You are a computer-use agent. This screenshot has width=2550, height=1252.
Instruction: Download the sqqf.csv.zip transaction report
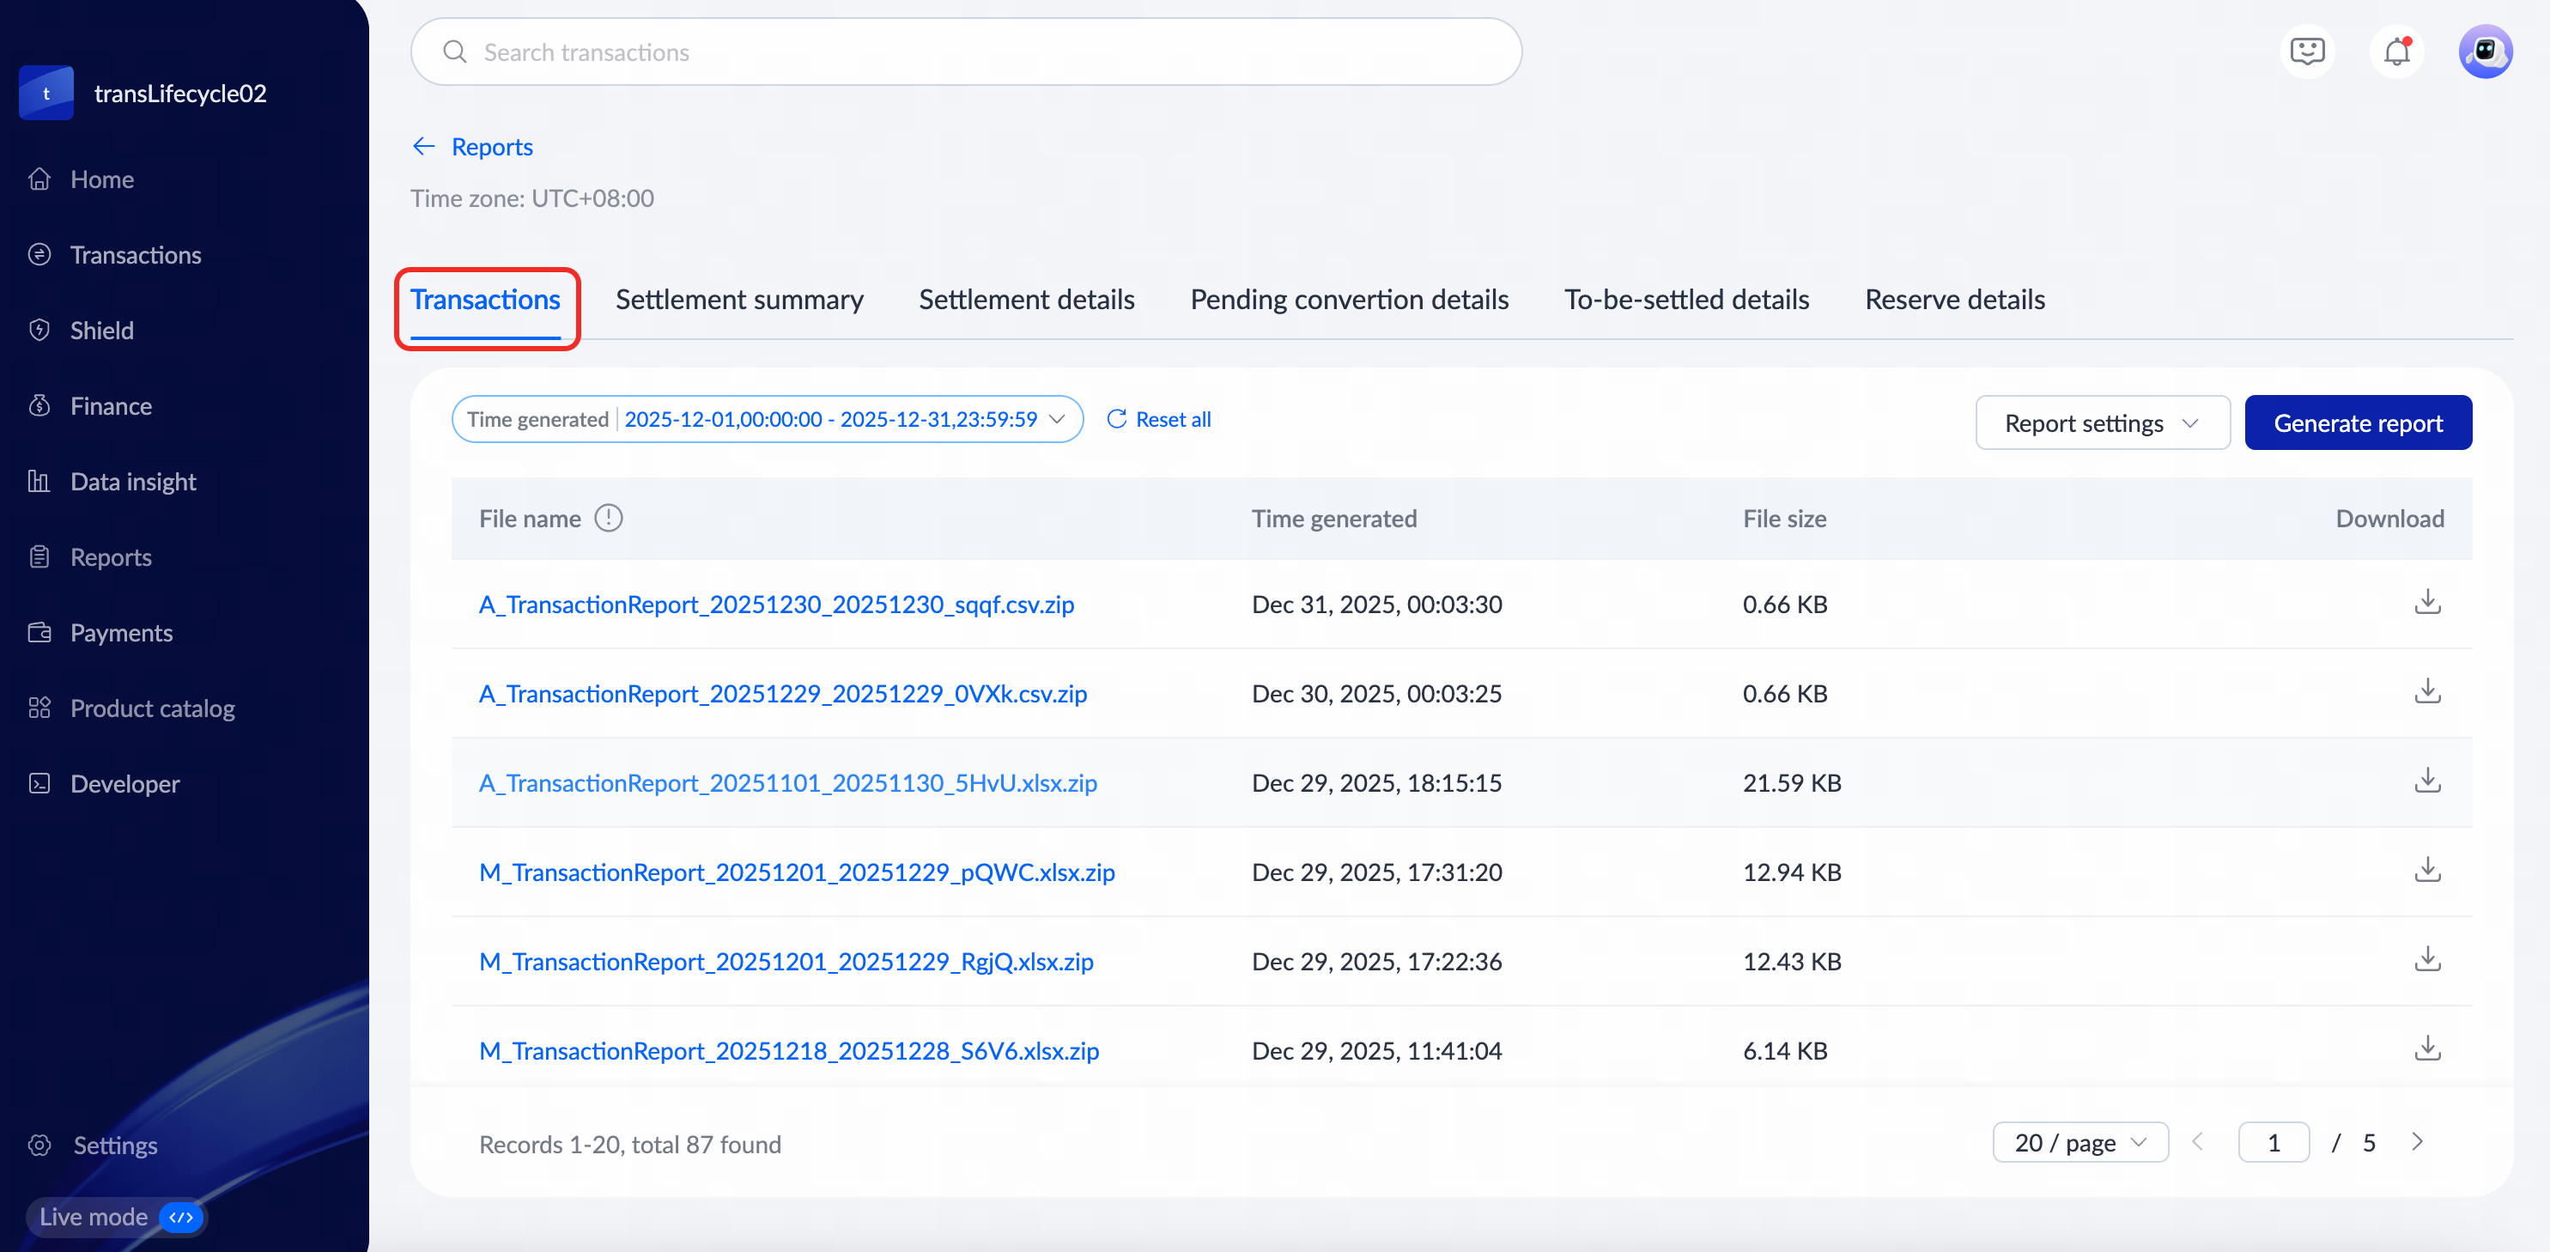tap(2427, 603)
